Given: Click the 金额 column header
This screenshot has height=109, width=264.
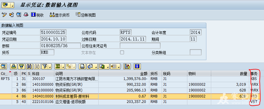Looking at the screenshot, I should click(x=124, y=73).
